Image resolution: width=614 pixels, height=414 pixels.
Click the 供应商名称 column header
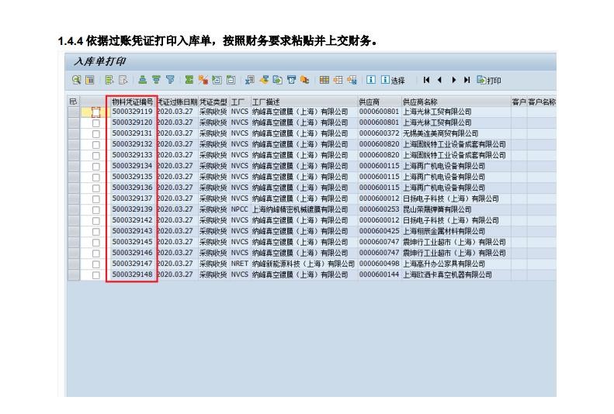point(421,102)
